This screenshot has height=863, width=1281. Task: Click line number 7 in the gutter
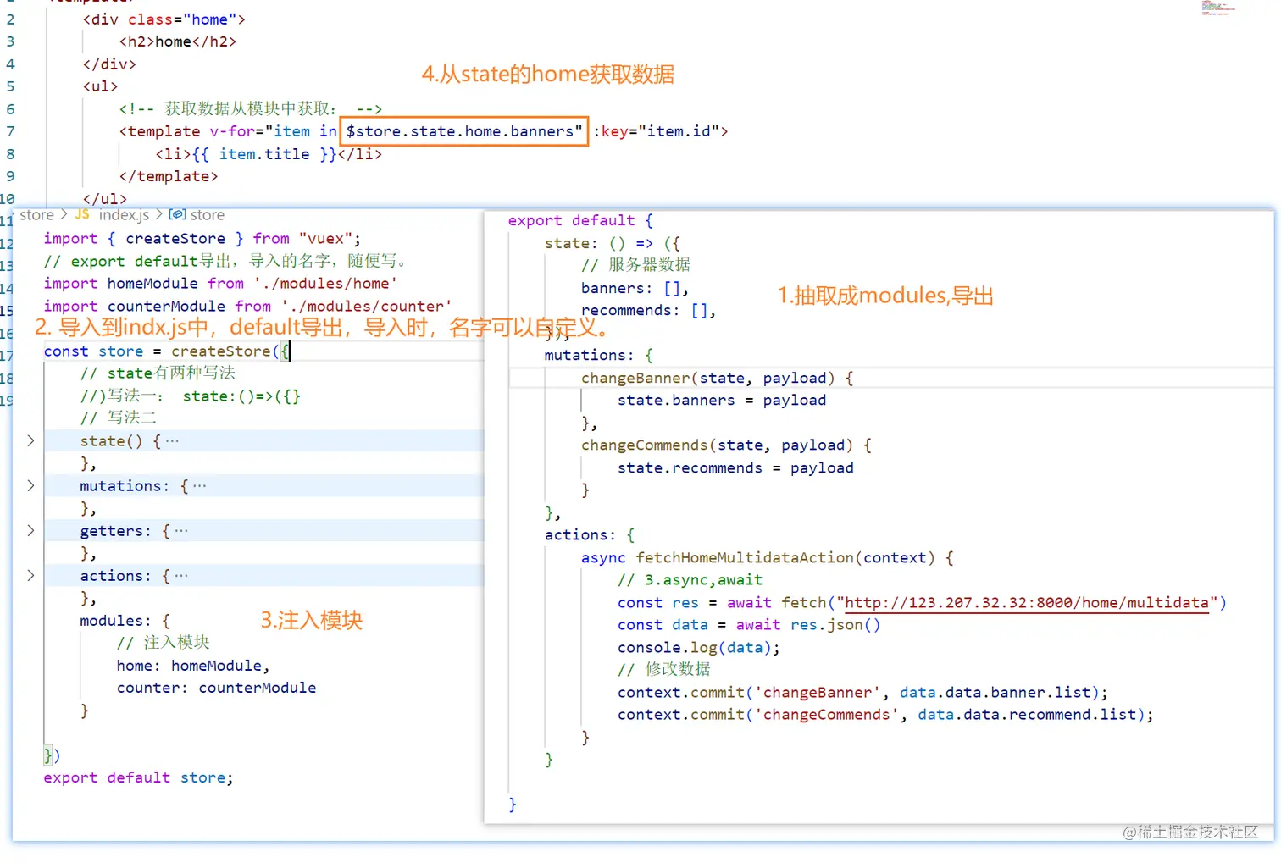pyautogui.click(x=10, y=131)
